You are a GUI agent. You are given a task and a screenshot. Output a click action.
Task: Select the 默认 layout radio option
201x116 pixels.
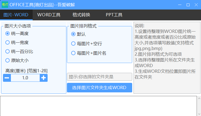tap(78, 34)
